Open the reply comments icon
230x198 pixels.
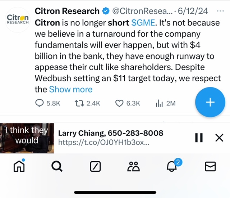point(40,103)
